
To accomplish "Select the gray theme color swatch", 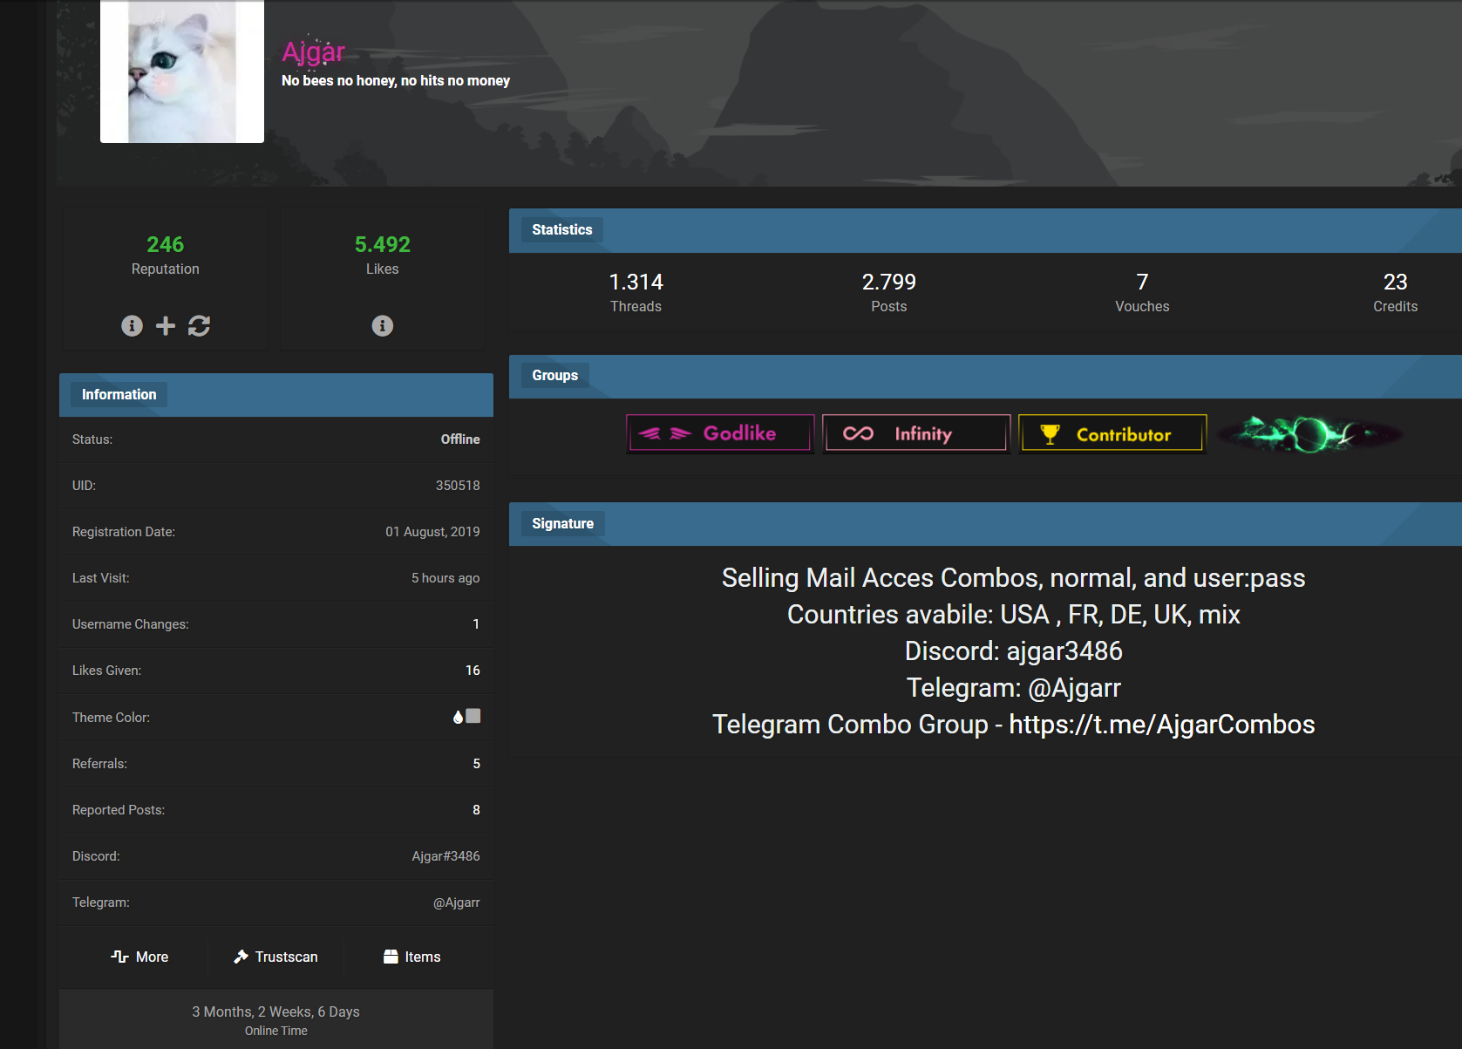I will pyautogui.click(x=473, y=716).
